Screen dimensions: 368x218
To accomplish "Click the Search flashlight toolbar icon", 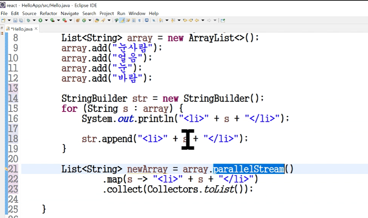I will click(103, 20).
